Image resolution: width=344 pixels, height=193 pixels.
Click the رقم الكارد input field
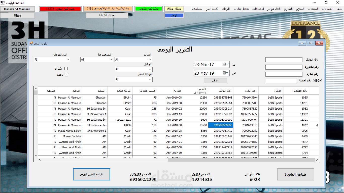(284, 74)
